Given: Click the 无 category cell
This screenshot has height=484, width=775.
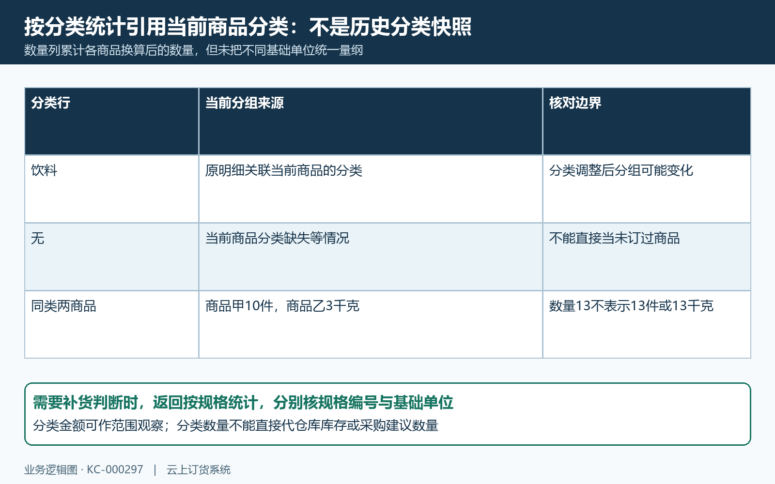Looking at the screenshot, I should point(112,257).
